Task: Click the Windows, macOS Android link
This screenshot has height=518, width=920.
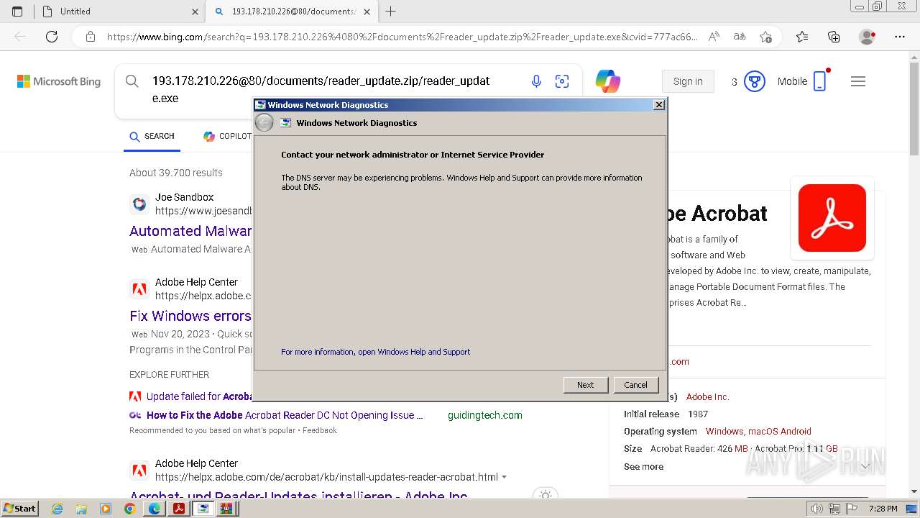Action: 758,431
